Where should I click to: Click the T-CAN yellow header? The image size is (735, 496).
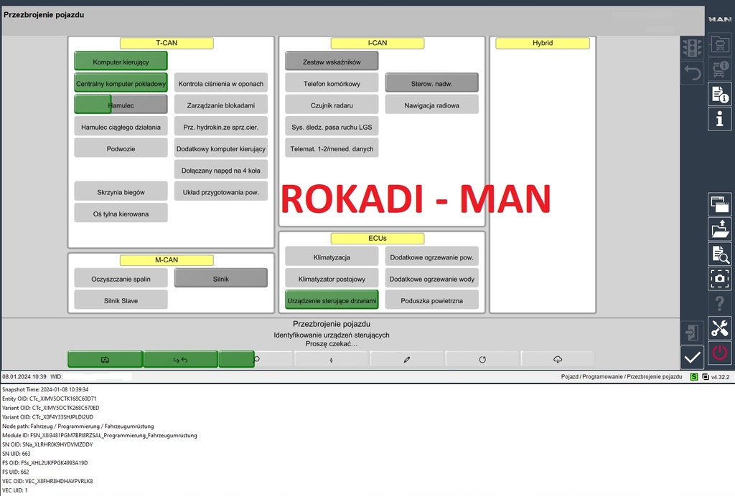(x=167, y=43)
